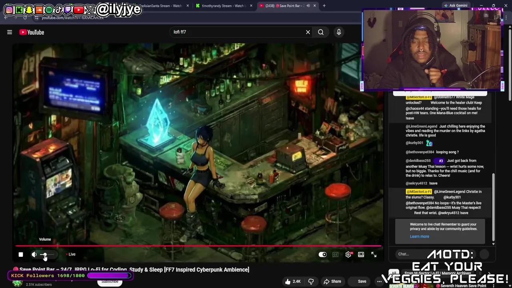Open the @bethovenpet384 chat username
This screenshot has height=288, width=512.
(x=420, y=152)
